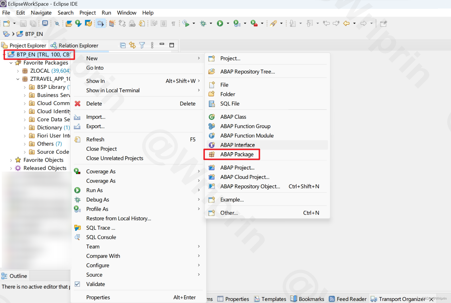
Task: Choose ABAP Class from New submenu
Action: pyautogui.click(x=233, y=117)
